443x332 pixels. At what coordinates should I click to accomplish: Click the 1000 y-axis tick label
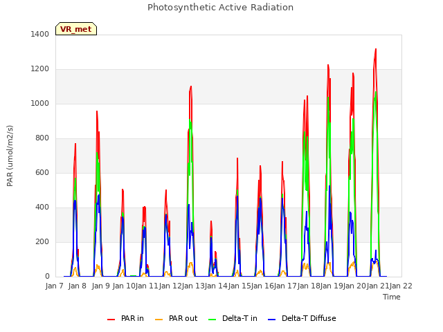[40, 103]
